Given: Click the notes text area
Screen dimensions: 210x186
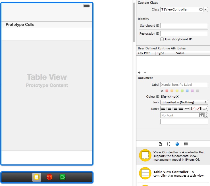Looking at the screenshot, I should click(x=184, y=122).
